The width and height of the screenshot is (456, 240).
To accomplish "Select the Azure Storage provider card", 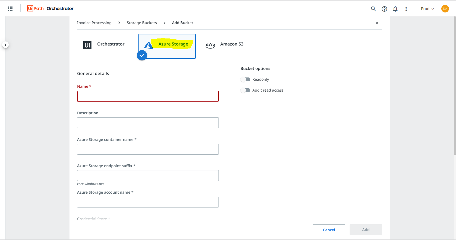I will pyautogui.click(x=167, y=46).
